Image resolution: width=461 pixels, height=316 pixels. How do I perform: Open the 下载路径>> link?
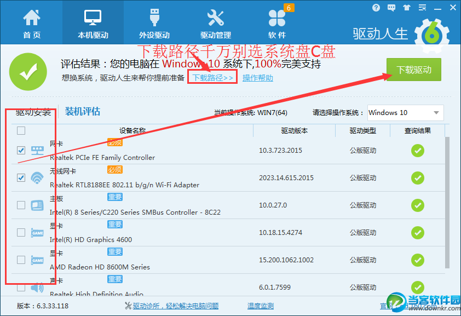click(x=213, y=78)
